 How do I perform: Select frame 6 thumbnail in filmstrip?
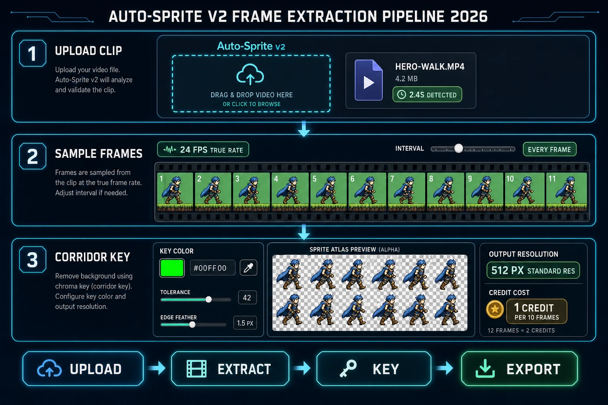[367, 192]
